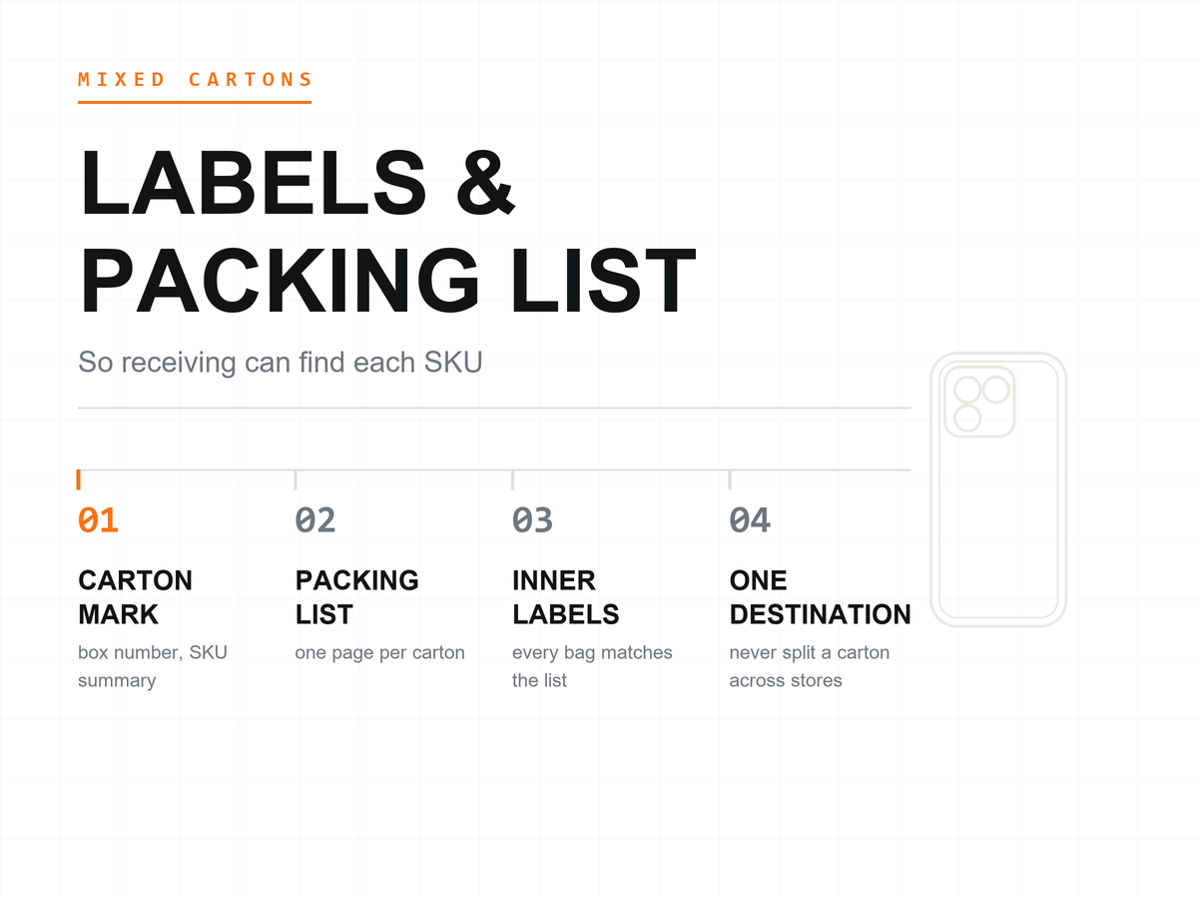Click the box number, SKU summary description

point(153,666)
